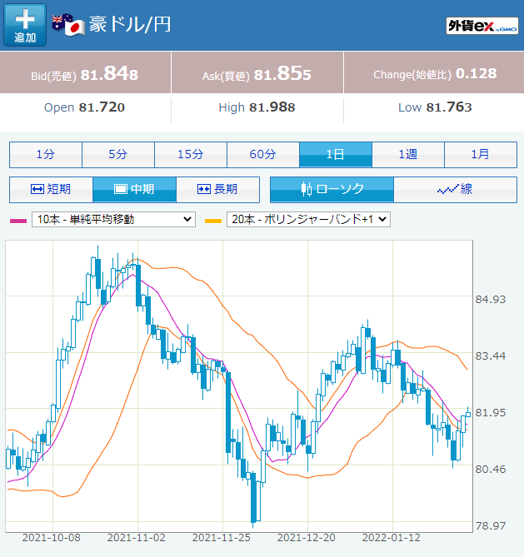The width and height of the screenshot is (524, 557).
Task: Click the Bid(売値) 81.848 price
Action: [x=85, y=73]
